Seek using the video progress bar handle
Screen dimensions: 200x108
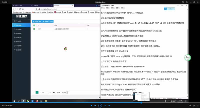click(x=141, y=103)
